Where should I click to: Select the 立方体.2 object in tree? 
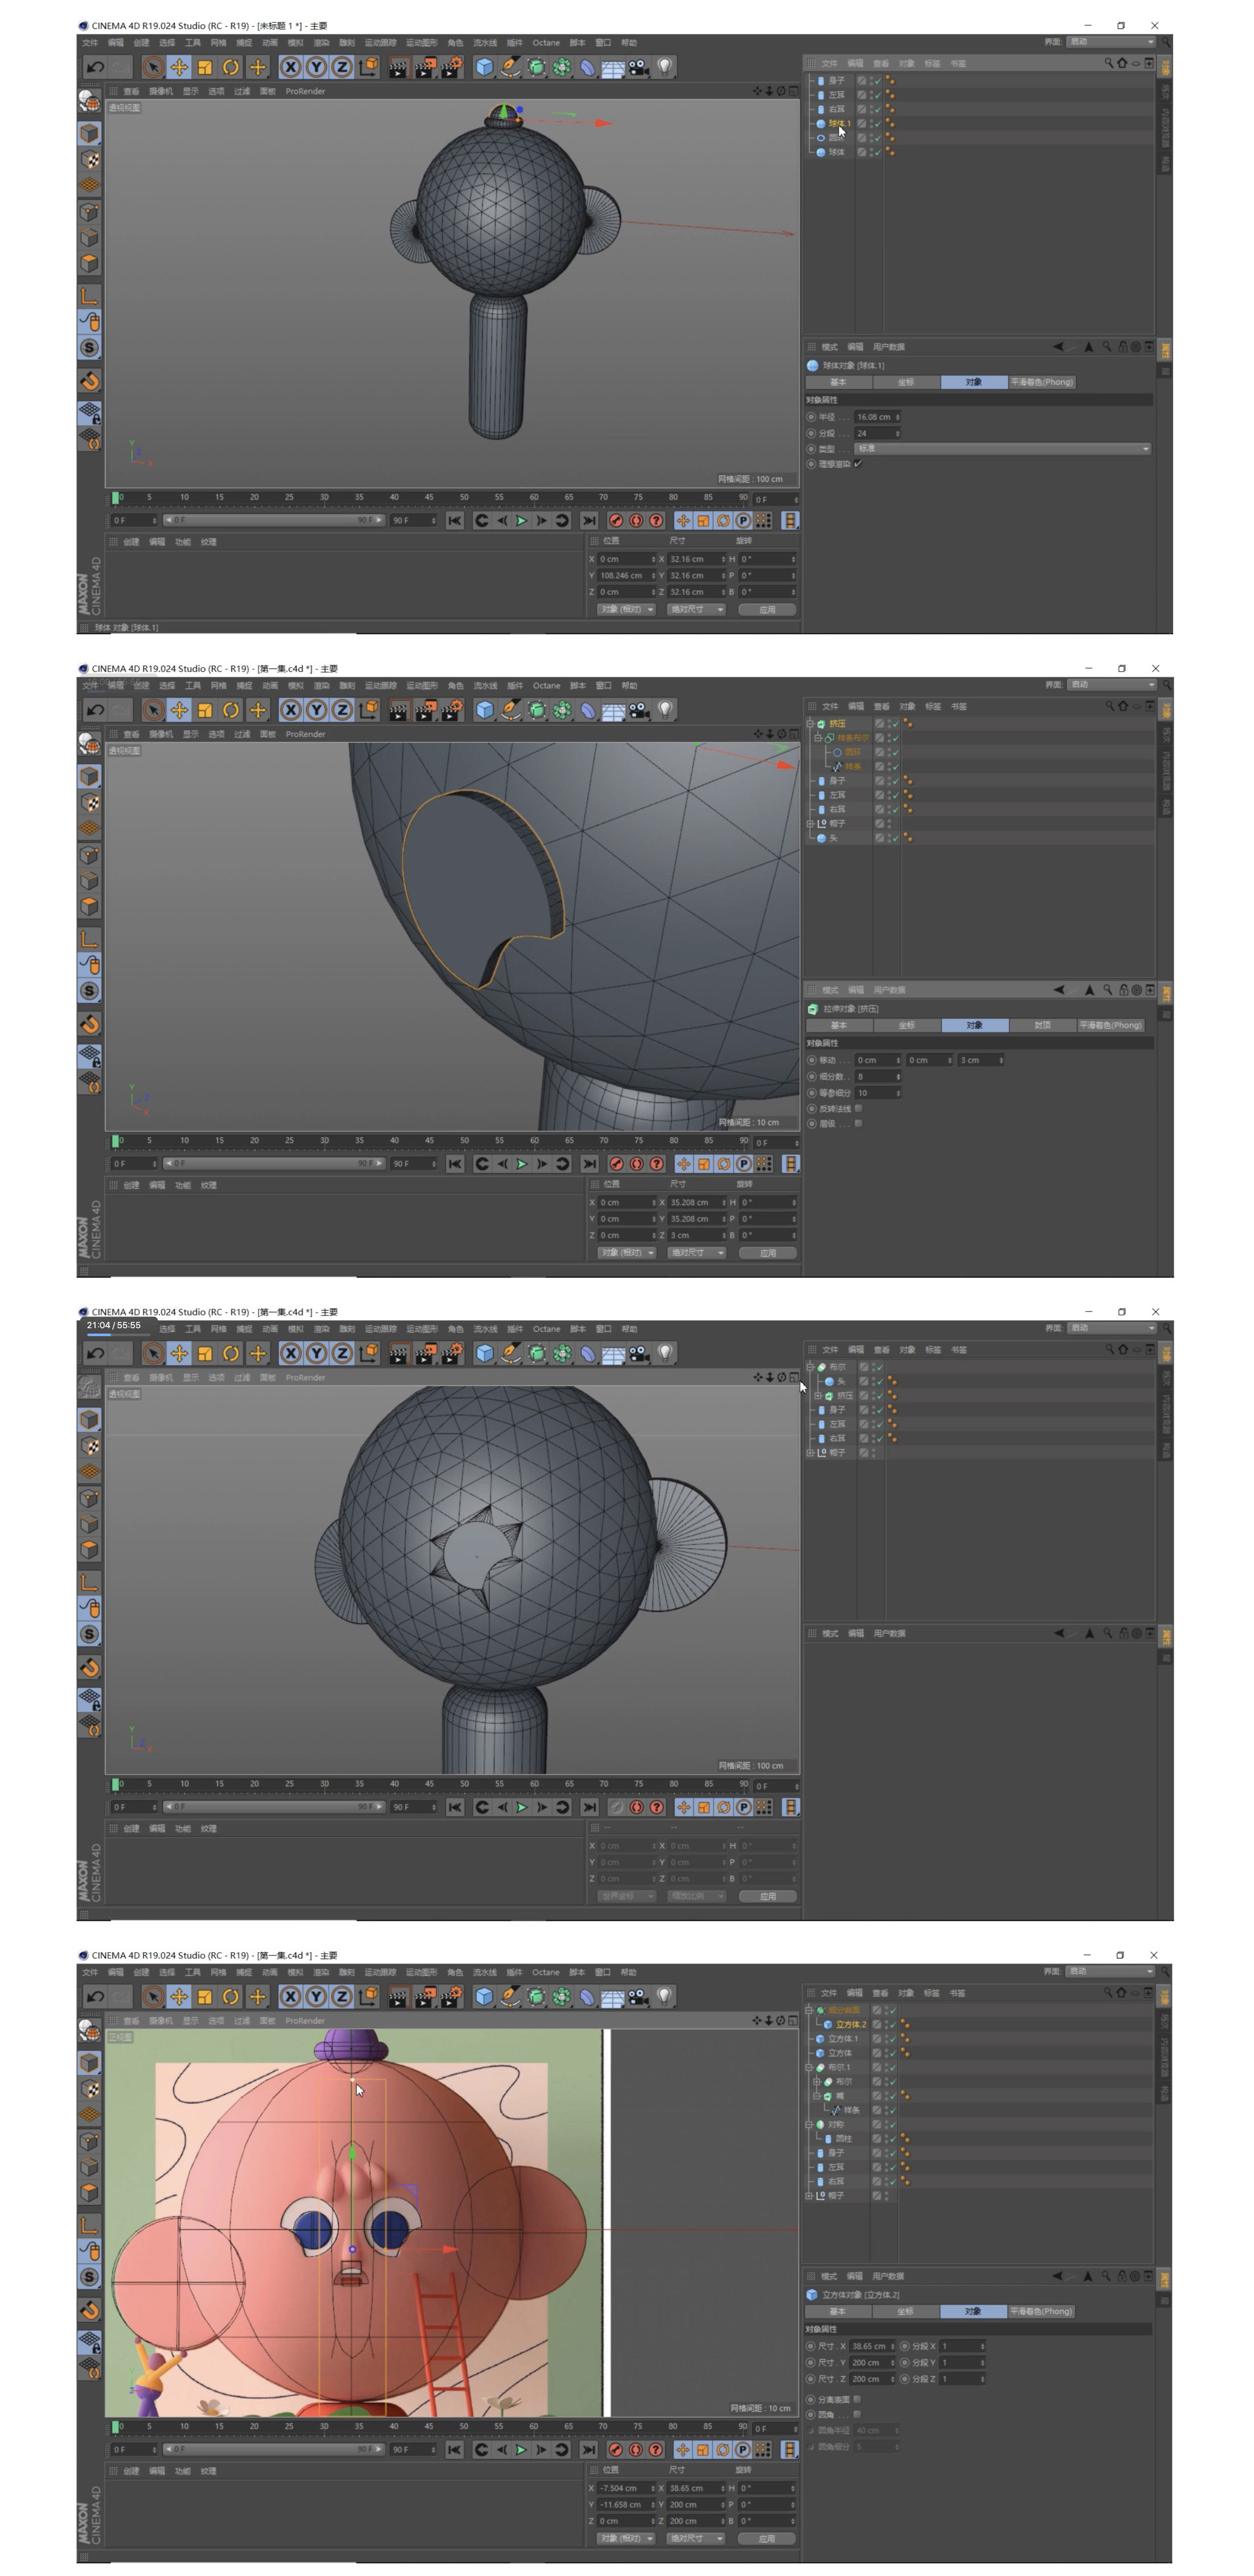pyautogui.click(x=851, y=2024)
